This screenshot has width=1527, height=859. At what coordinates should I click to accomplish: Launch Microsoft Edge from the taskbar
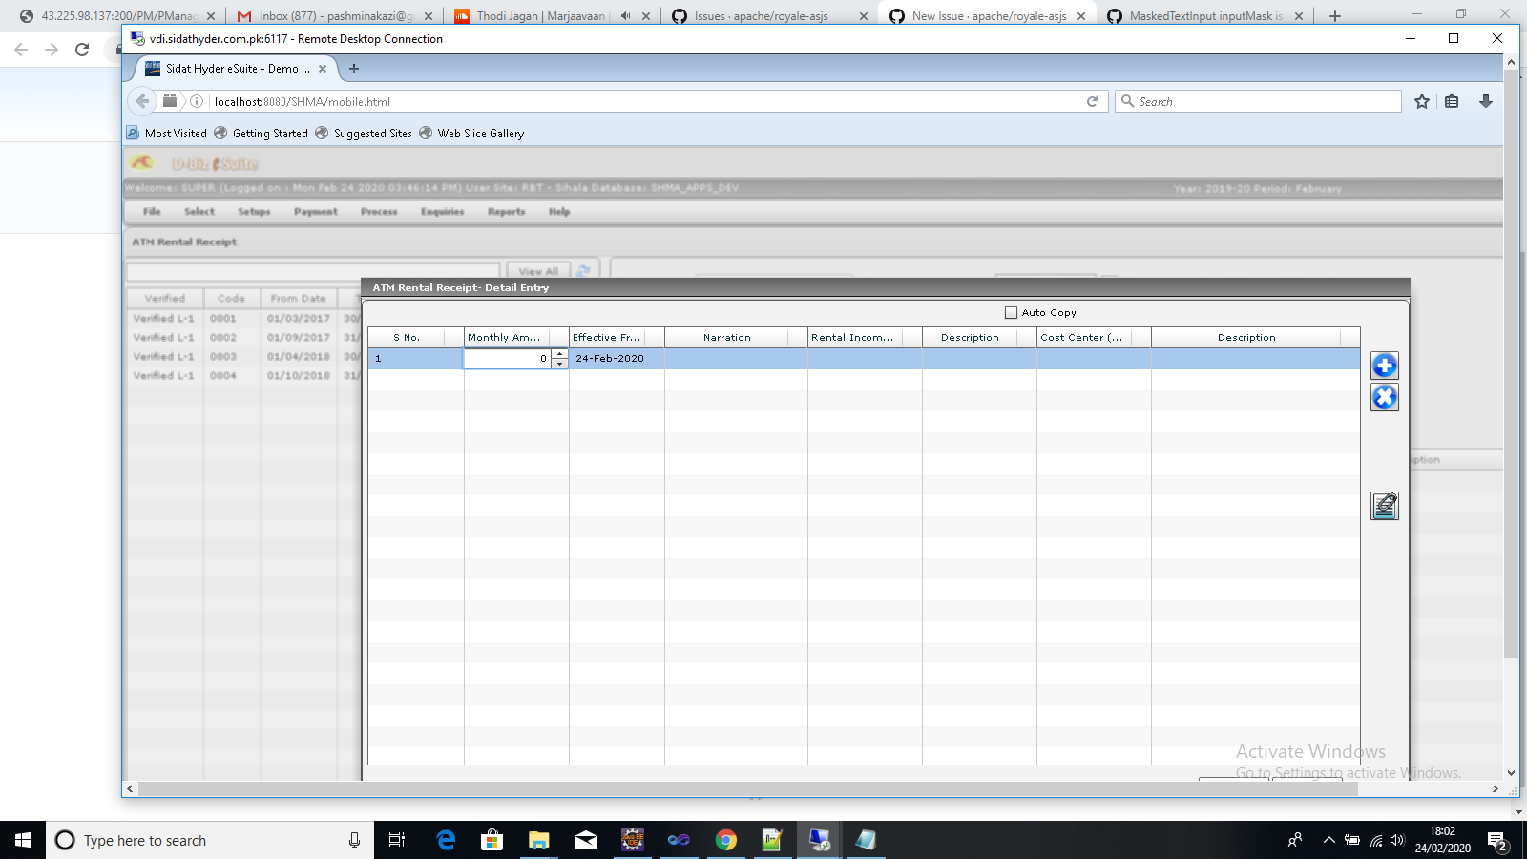[446, 840]
